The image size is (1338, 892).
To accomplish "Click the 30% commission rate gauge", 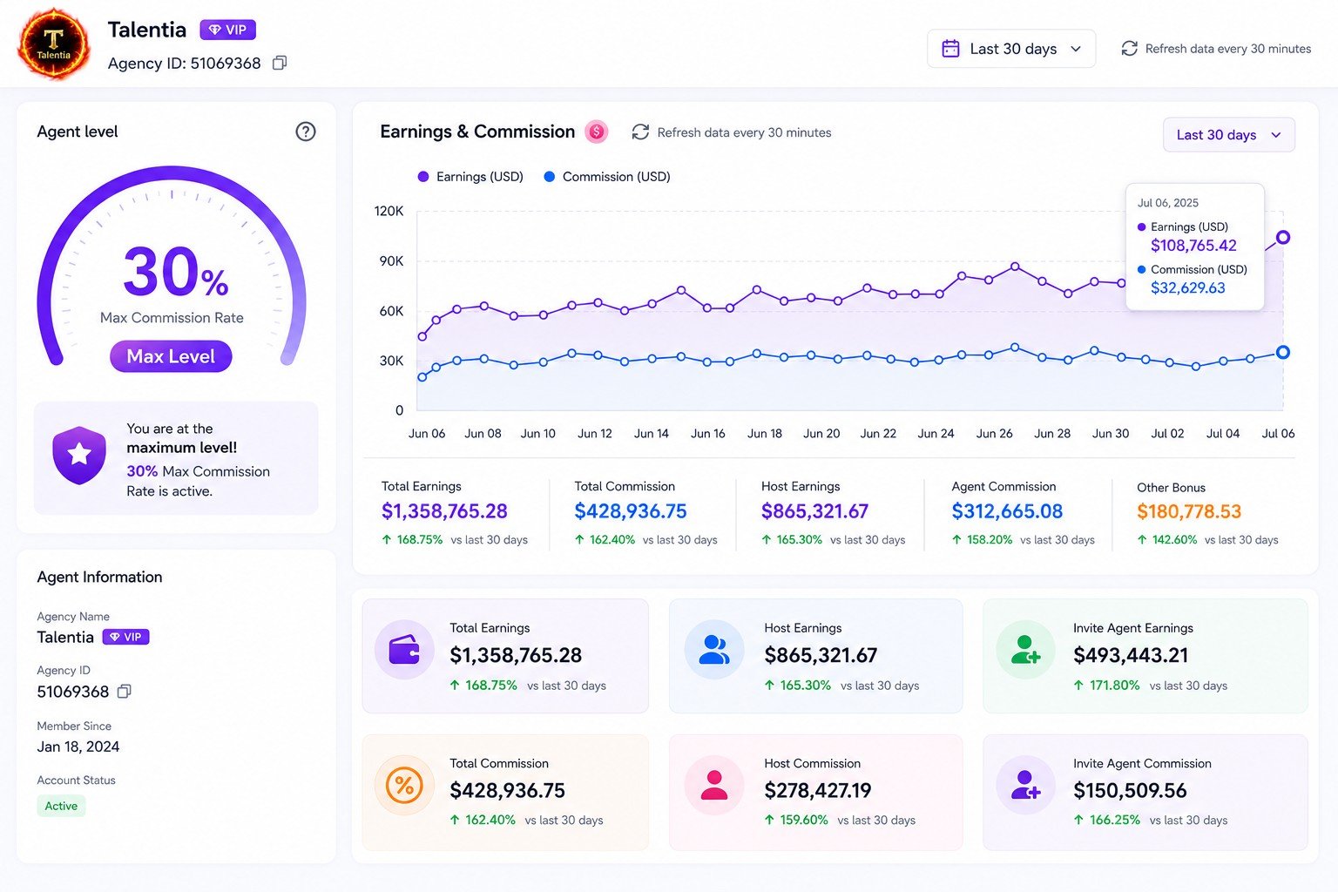I will (x=172, y=266).
